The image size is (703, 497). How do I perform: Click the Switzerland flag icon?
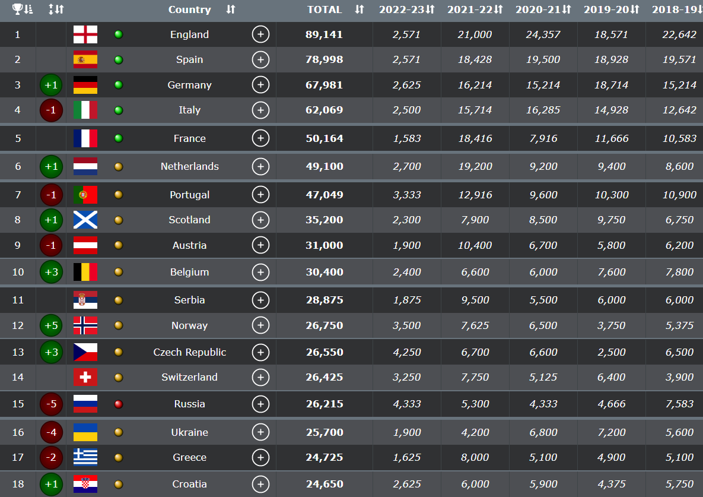85,377
